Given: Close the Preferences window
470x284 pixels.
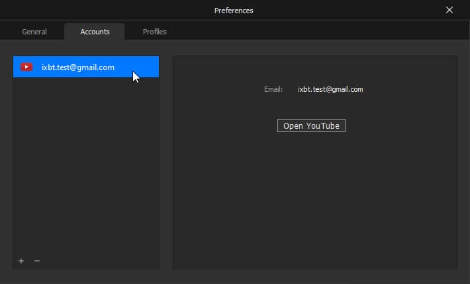Looking at the screenshot, I should pos(449,10).
